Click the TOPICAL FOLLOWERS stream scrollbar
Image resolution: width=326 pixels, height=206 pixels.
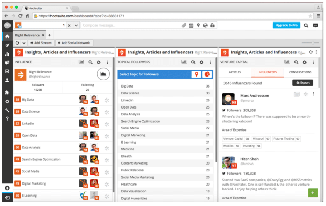click(x=216, y=110)
